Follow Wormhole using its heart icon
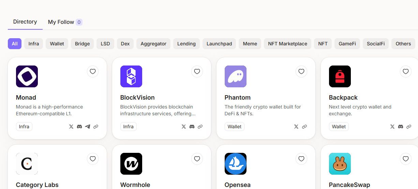The width and height of the screenshot is (418, 189). [x=197, y=159]
